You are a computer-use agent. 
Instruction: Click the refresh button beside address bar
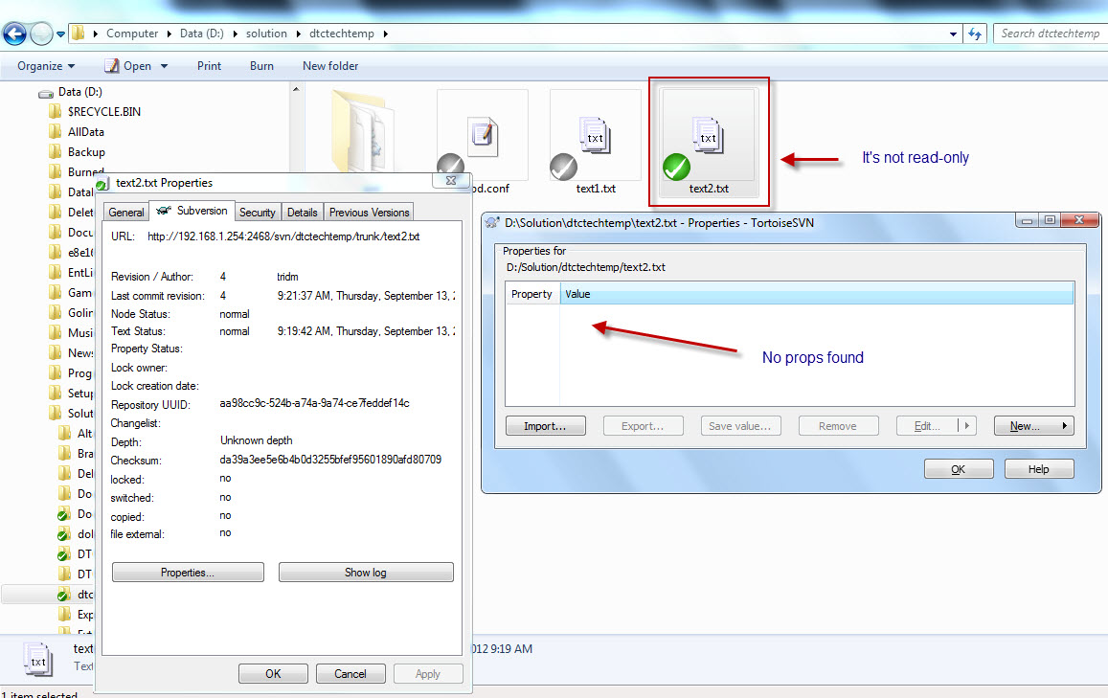[975, 34]
